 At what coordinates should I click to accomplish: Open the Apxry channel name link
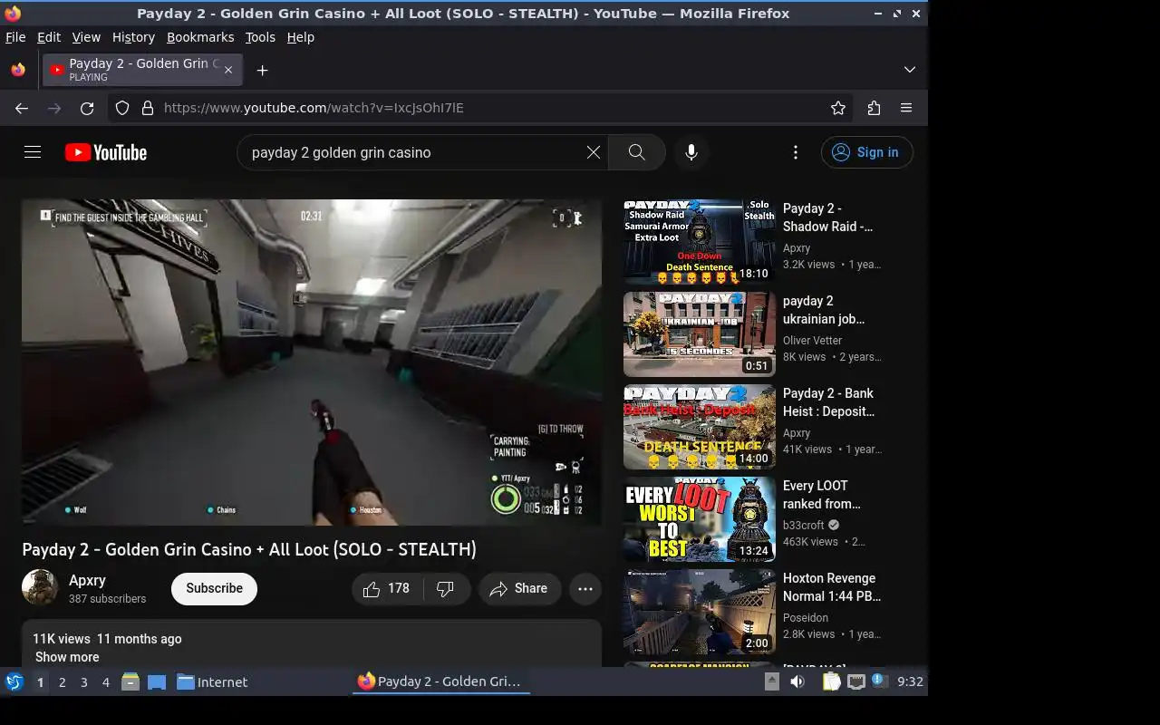pos(87,580)
